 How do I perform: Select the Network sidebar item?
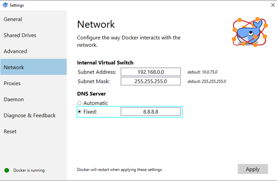pos(33,67)
